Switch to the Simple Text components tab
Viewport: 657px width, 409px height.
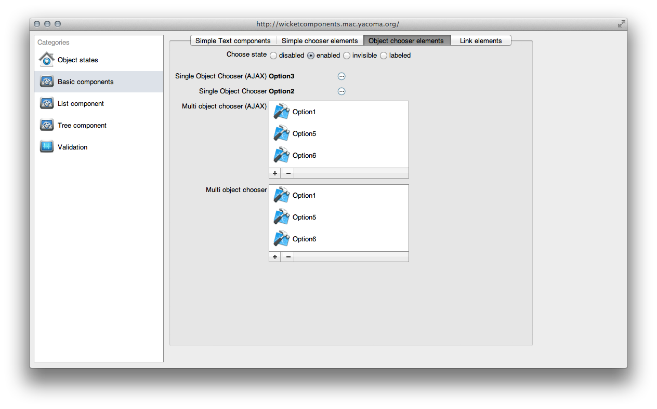tap(232, 40)
